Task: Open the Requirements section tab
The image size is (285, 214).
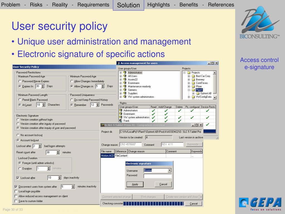Action: click(93, 4)
